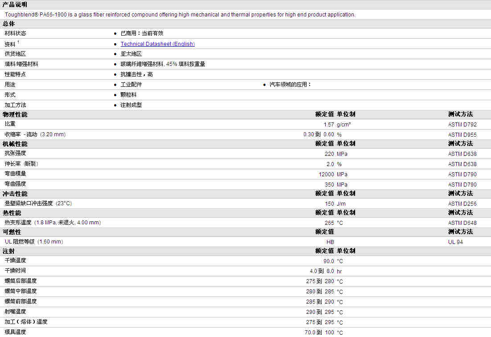Click the "ASTM D792" test method
This screenshot has height=337, width=491.
point(462,125)
